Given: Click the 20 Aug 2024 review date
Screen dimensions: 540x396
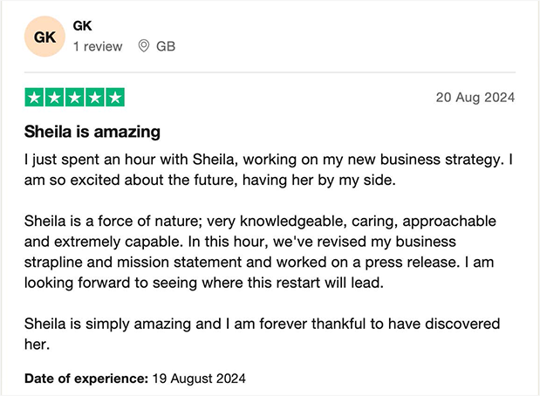Looking at the screenshot, I should (x=475, y=98).
